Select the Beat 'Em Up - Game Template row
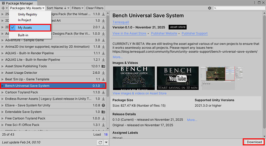Image resolution: width=266 pixels, height=146 pixels. (x=53, y=79)
